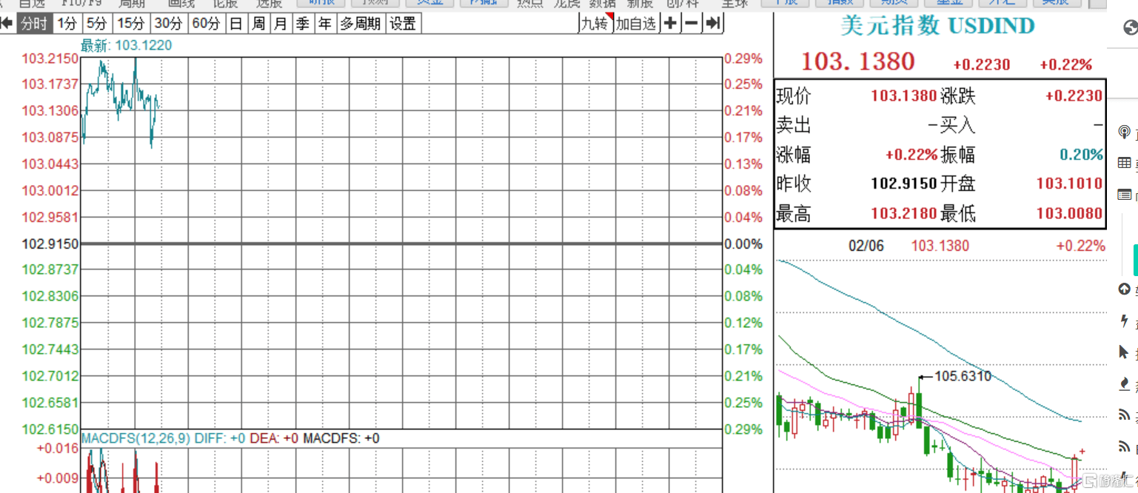Zoom out chart with the minus icon
This screenshot has height=493, width=1138.
click(x=691, y=24)
